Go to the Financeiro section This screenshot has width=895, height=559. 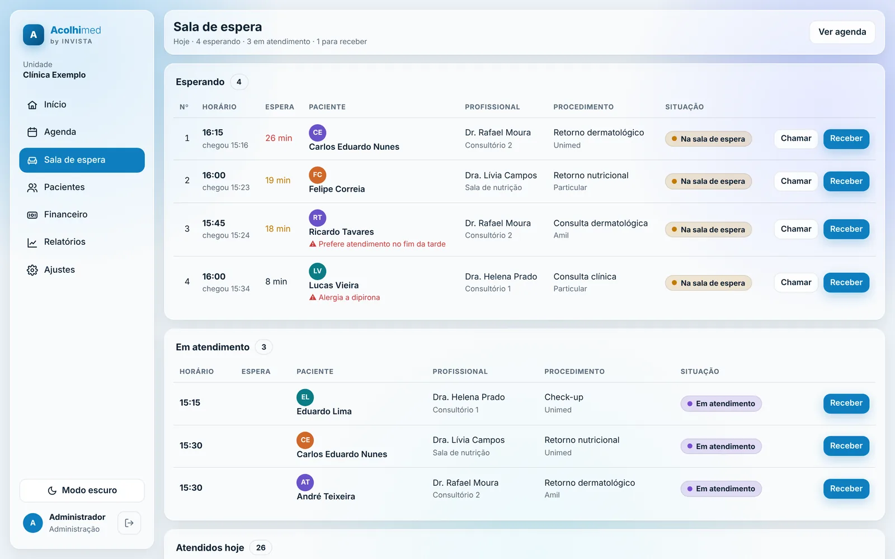click(82, 215)
